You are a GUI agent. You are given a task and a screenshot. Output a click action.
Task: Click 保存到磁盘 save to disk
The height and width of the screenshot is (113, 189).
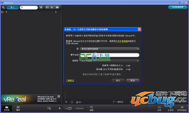182,109
